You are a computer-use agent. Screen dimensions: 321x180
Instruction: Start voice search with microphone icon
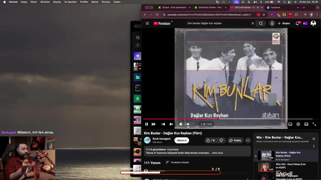click(272, 23)
